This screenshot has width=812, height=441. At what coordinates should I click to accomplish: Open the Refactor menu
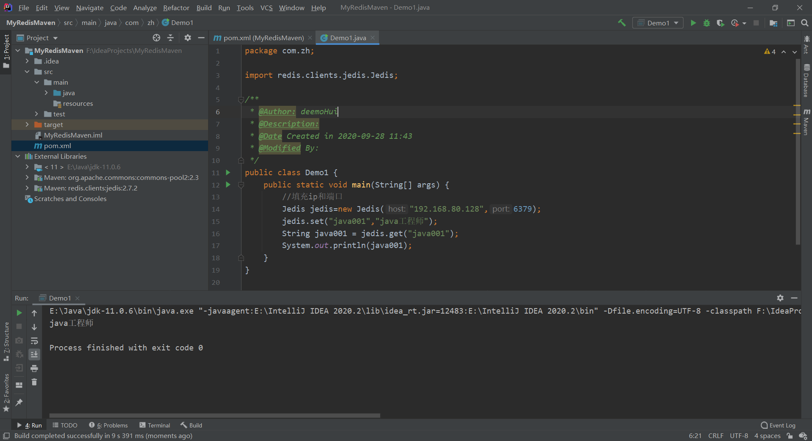coord(176,8)
